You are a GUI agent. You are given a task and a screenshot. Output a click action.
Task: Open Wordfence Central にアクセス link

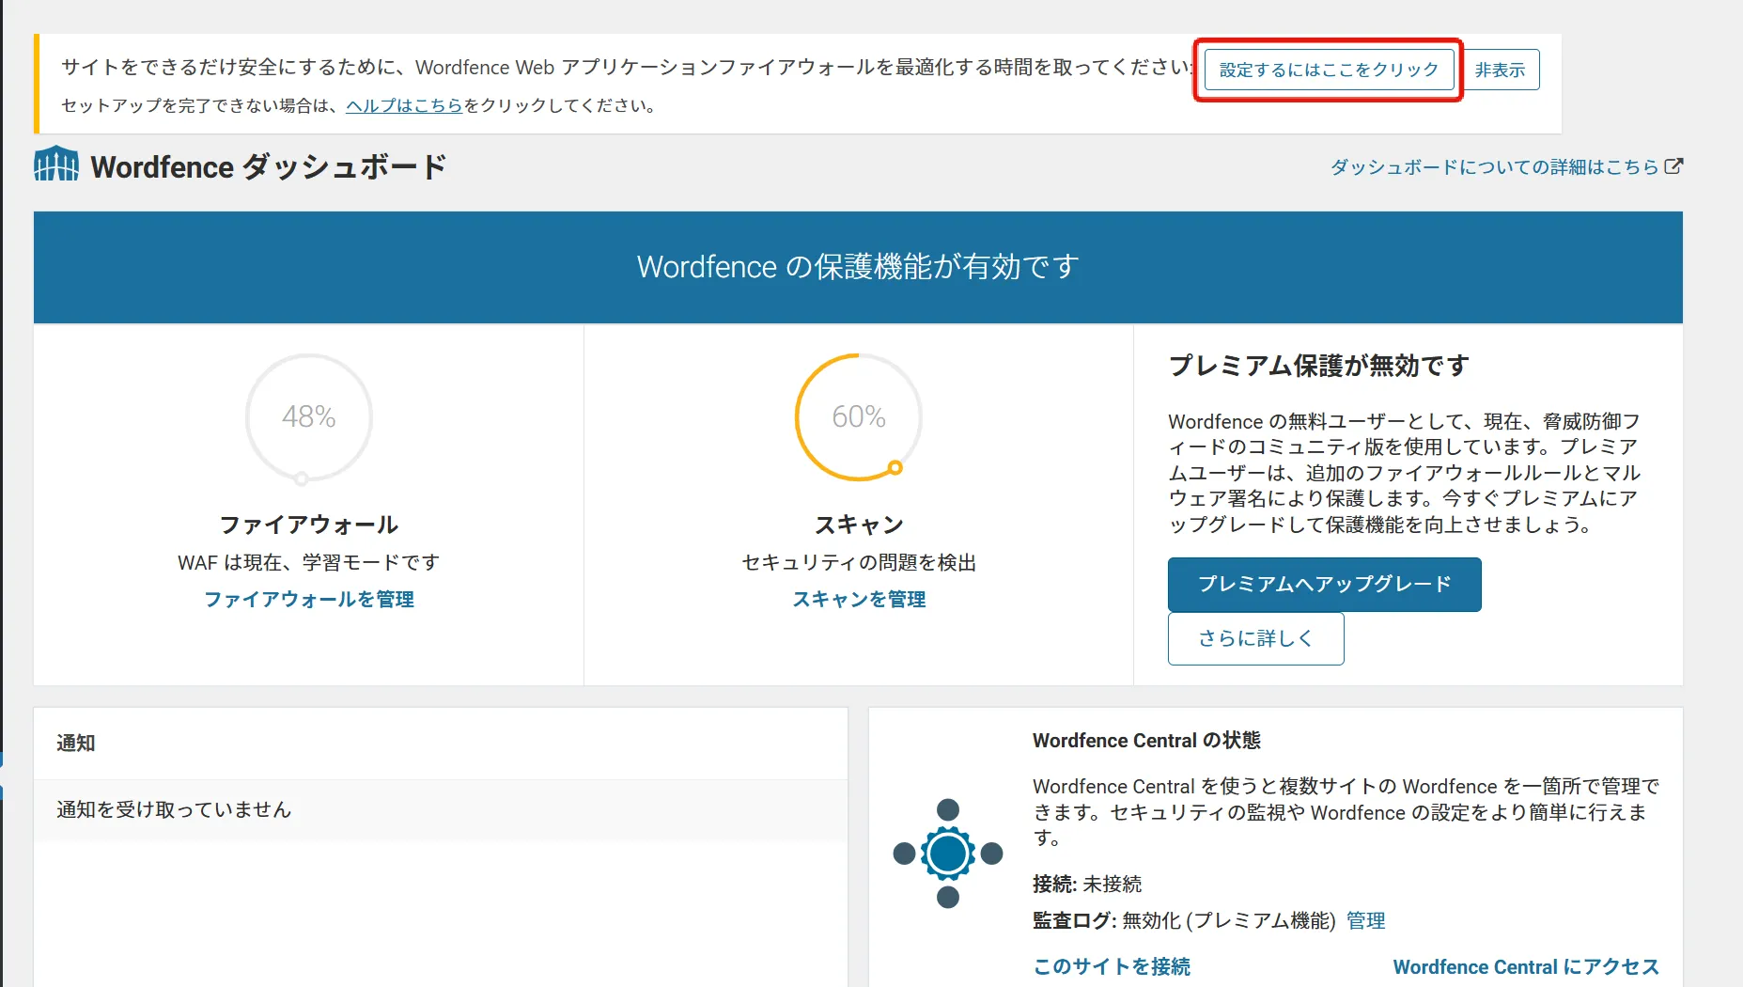tap(1526, 965)
